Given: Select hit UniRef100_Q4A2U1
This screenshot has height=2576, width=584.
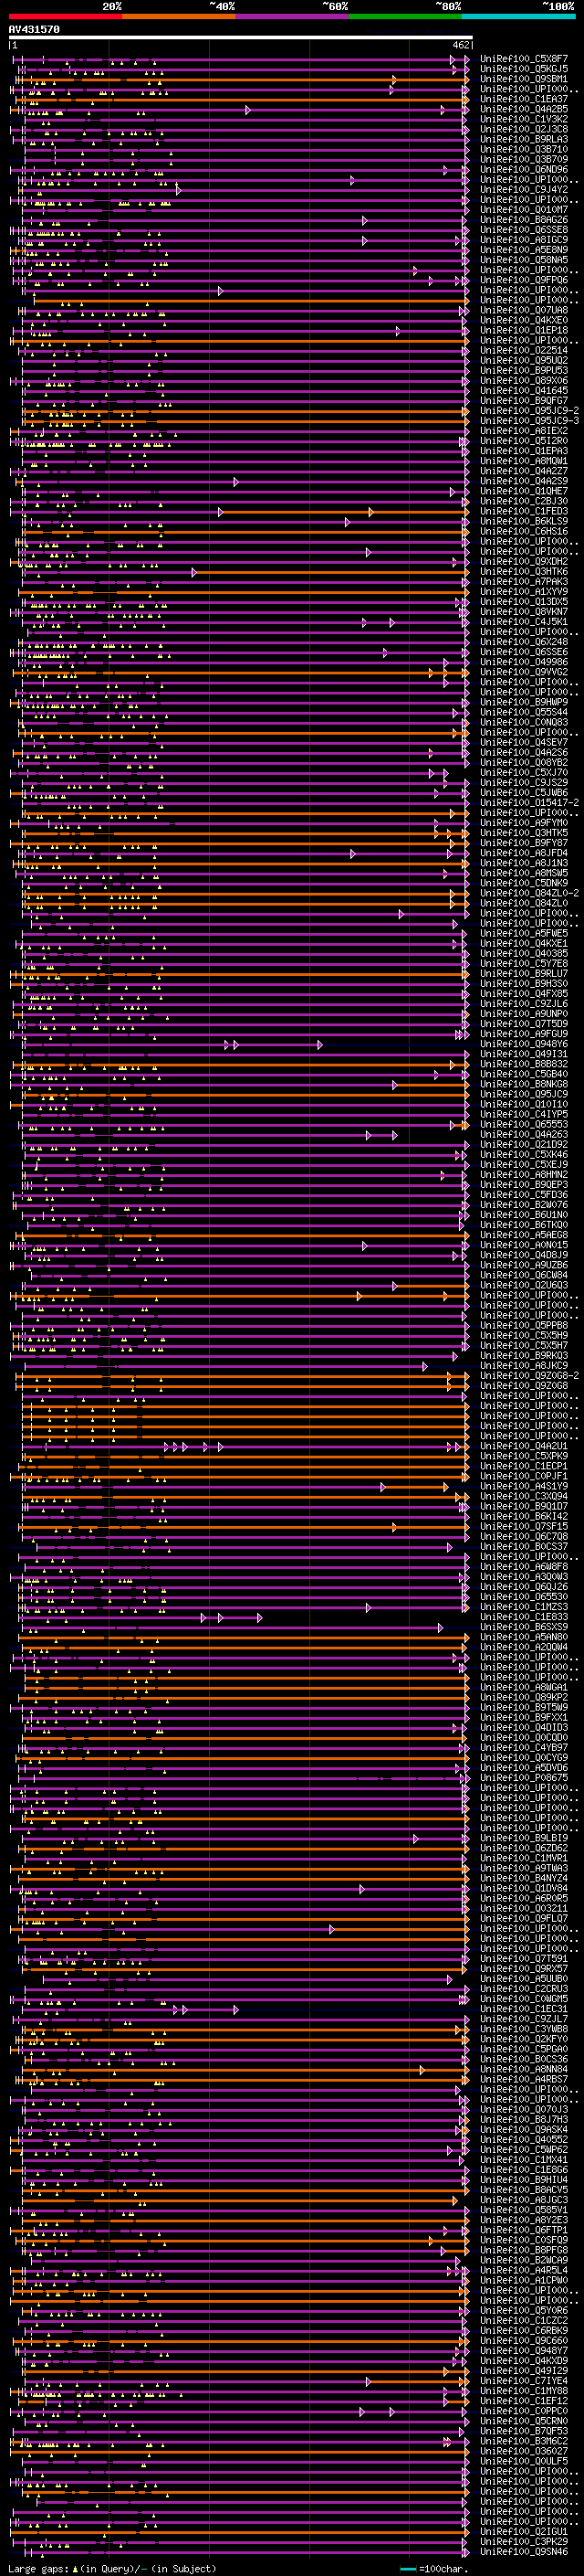Looking at the screenshot, I should (524, 1446).
